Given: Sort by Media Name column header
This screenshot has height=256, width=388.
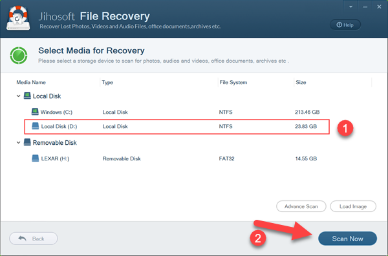Looking at the screenshot, I should tap(31, 82).
